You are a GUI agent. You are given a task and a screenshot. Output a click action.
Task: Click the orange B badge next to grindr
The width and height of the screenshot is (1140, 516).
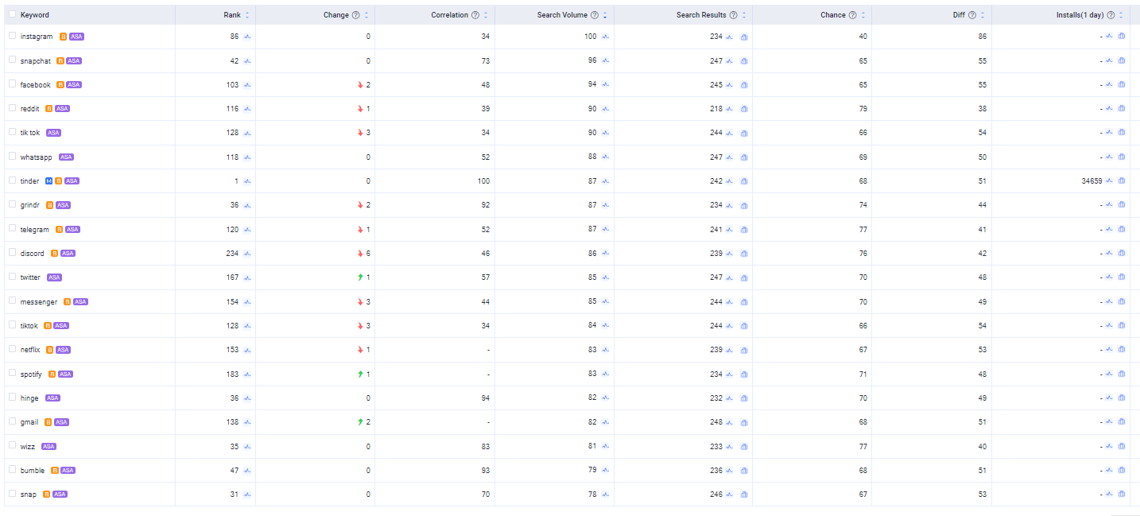coord(50,205)
